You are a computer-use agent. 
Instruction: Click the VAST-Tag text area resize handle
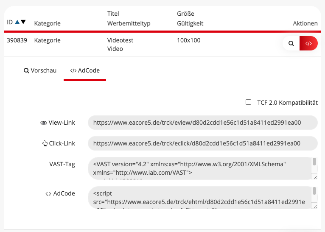(x=314, y=177)
